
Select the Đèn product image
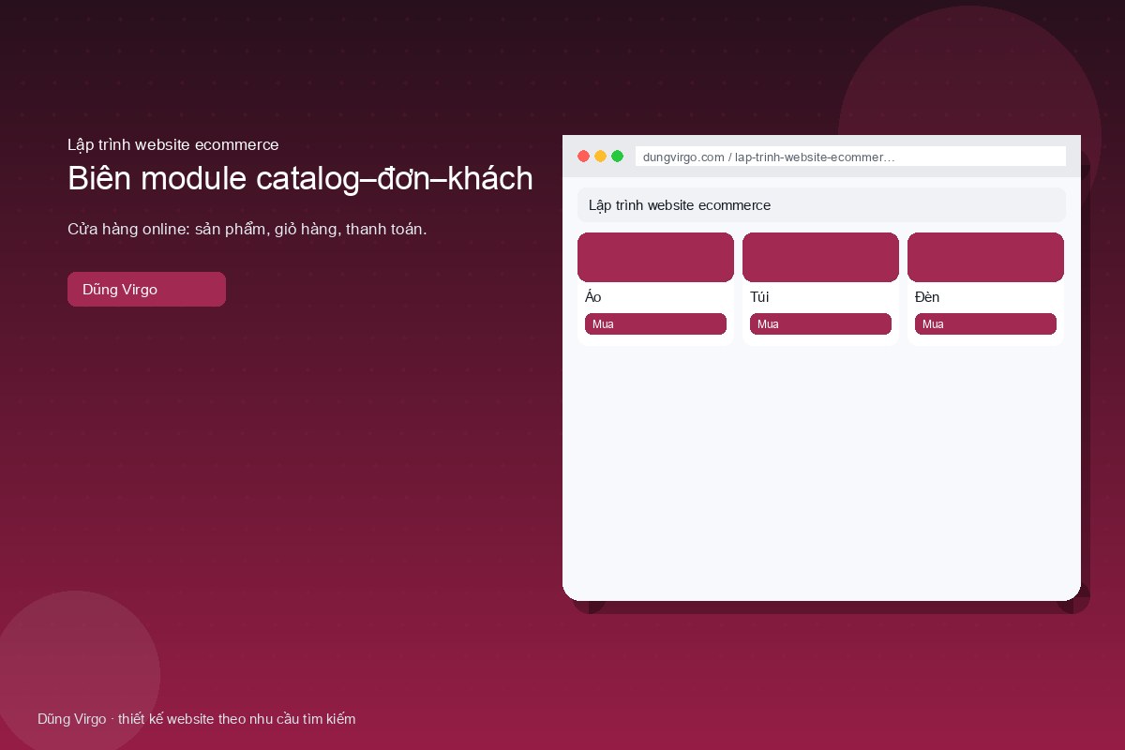point(985,257)
